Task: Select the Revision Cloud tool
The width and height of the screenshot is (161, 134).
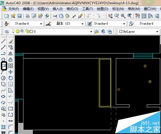Action: click(x=3, y=84)
